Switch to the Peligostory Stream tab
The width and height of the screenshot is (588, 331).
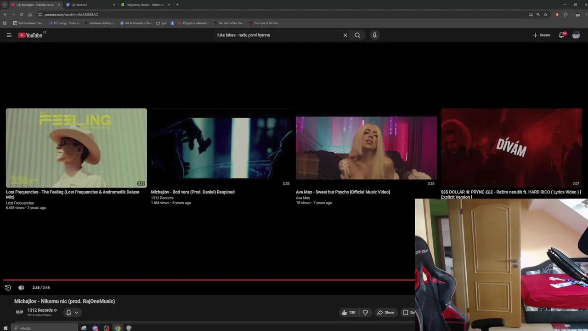coord(145,5)
